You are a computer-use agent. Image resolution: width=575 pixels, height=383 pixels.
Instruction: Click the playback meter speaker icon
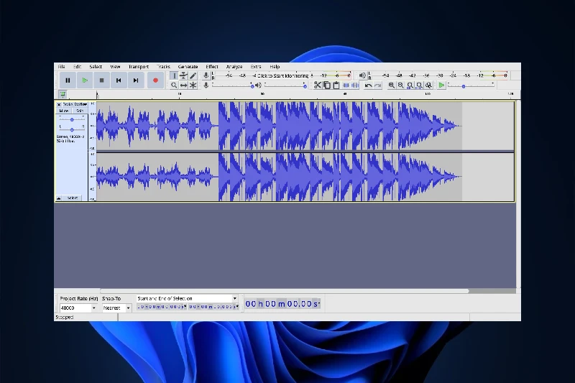pyautogui.click(x=362, y=75)
